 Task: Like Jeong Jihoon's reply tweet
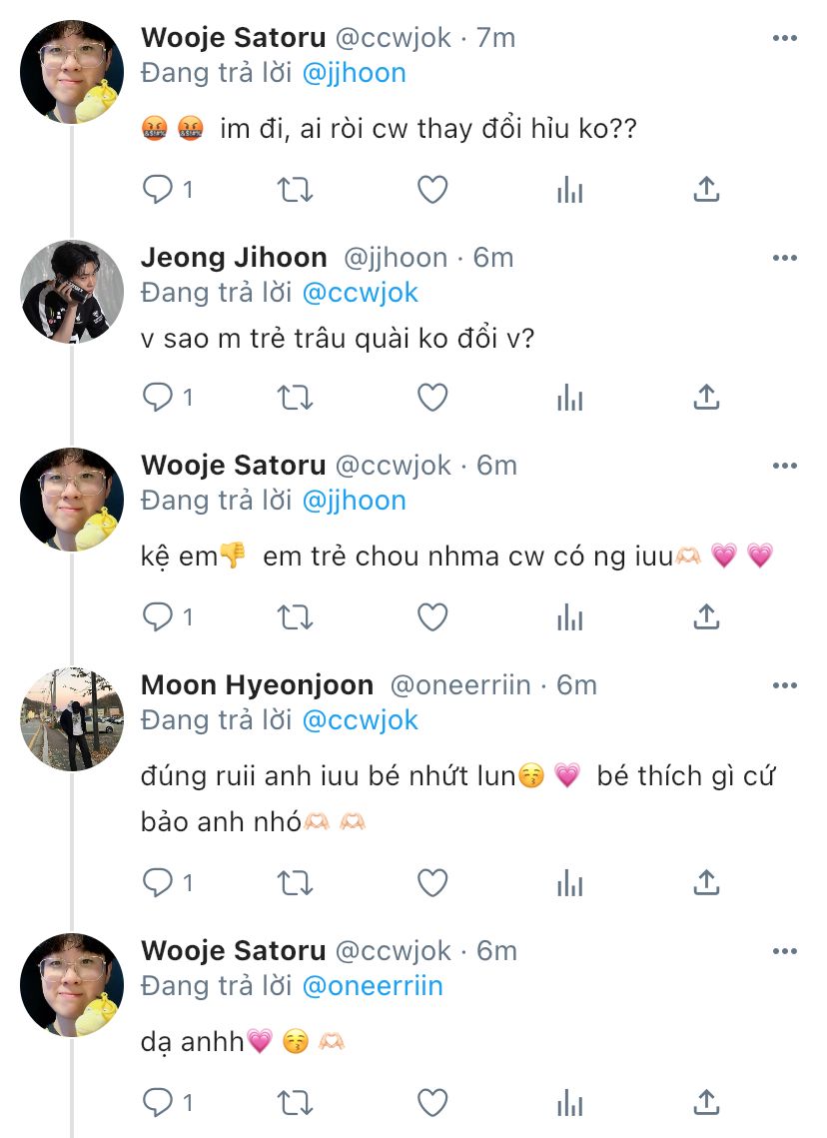point(431,398)
